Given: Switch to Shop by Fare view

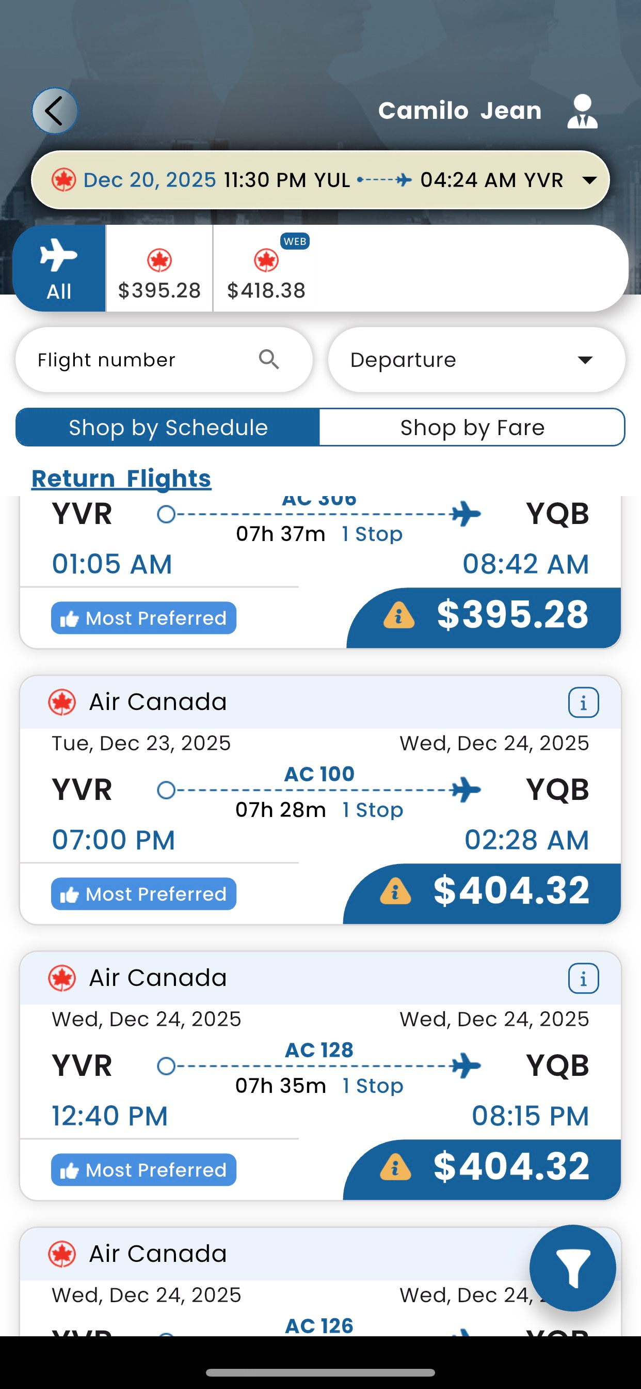Looking at the screenshot, I should (472, 427).
